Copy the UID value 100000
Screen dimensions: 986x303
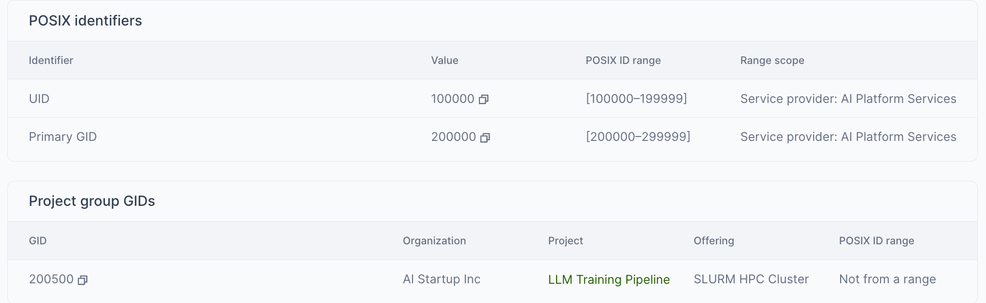483,99
